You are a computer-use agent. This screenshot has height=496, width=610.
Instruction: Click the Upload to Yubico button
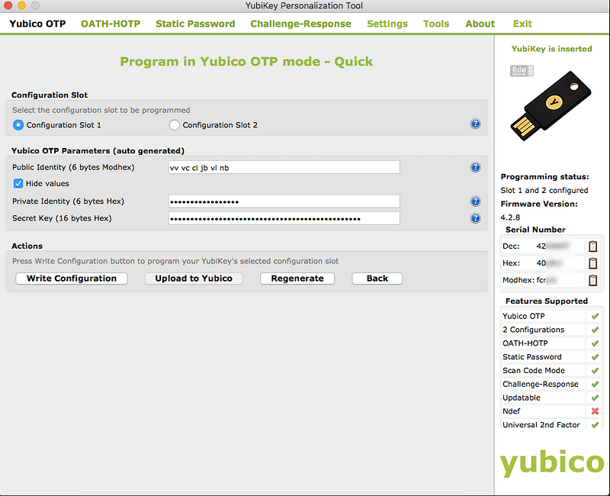194,279
